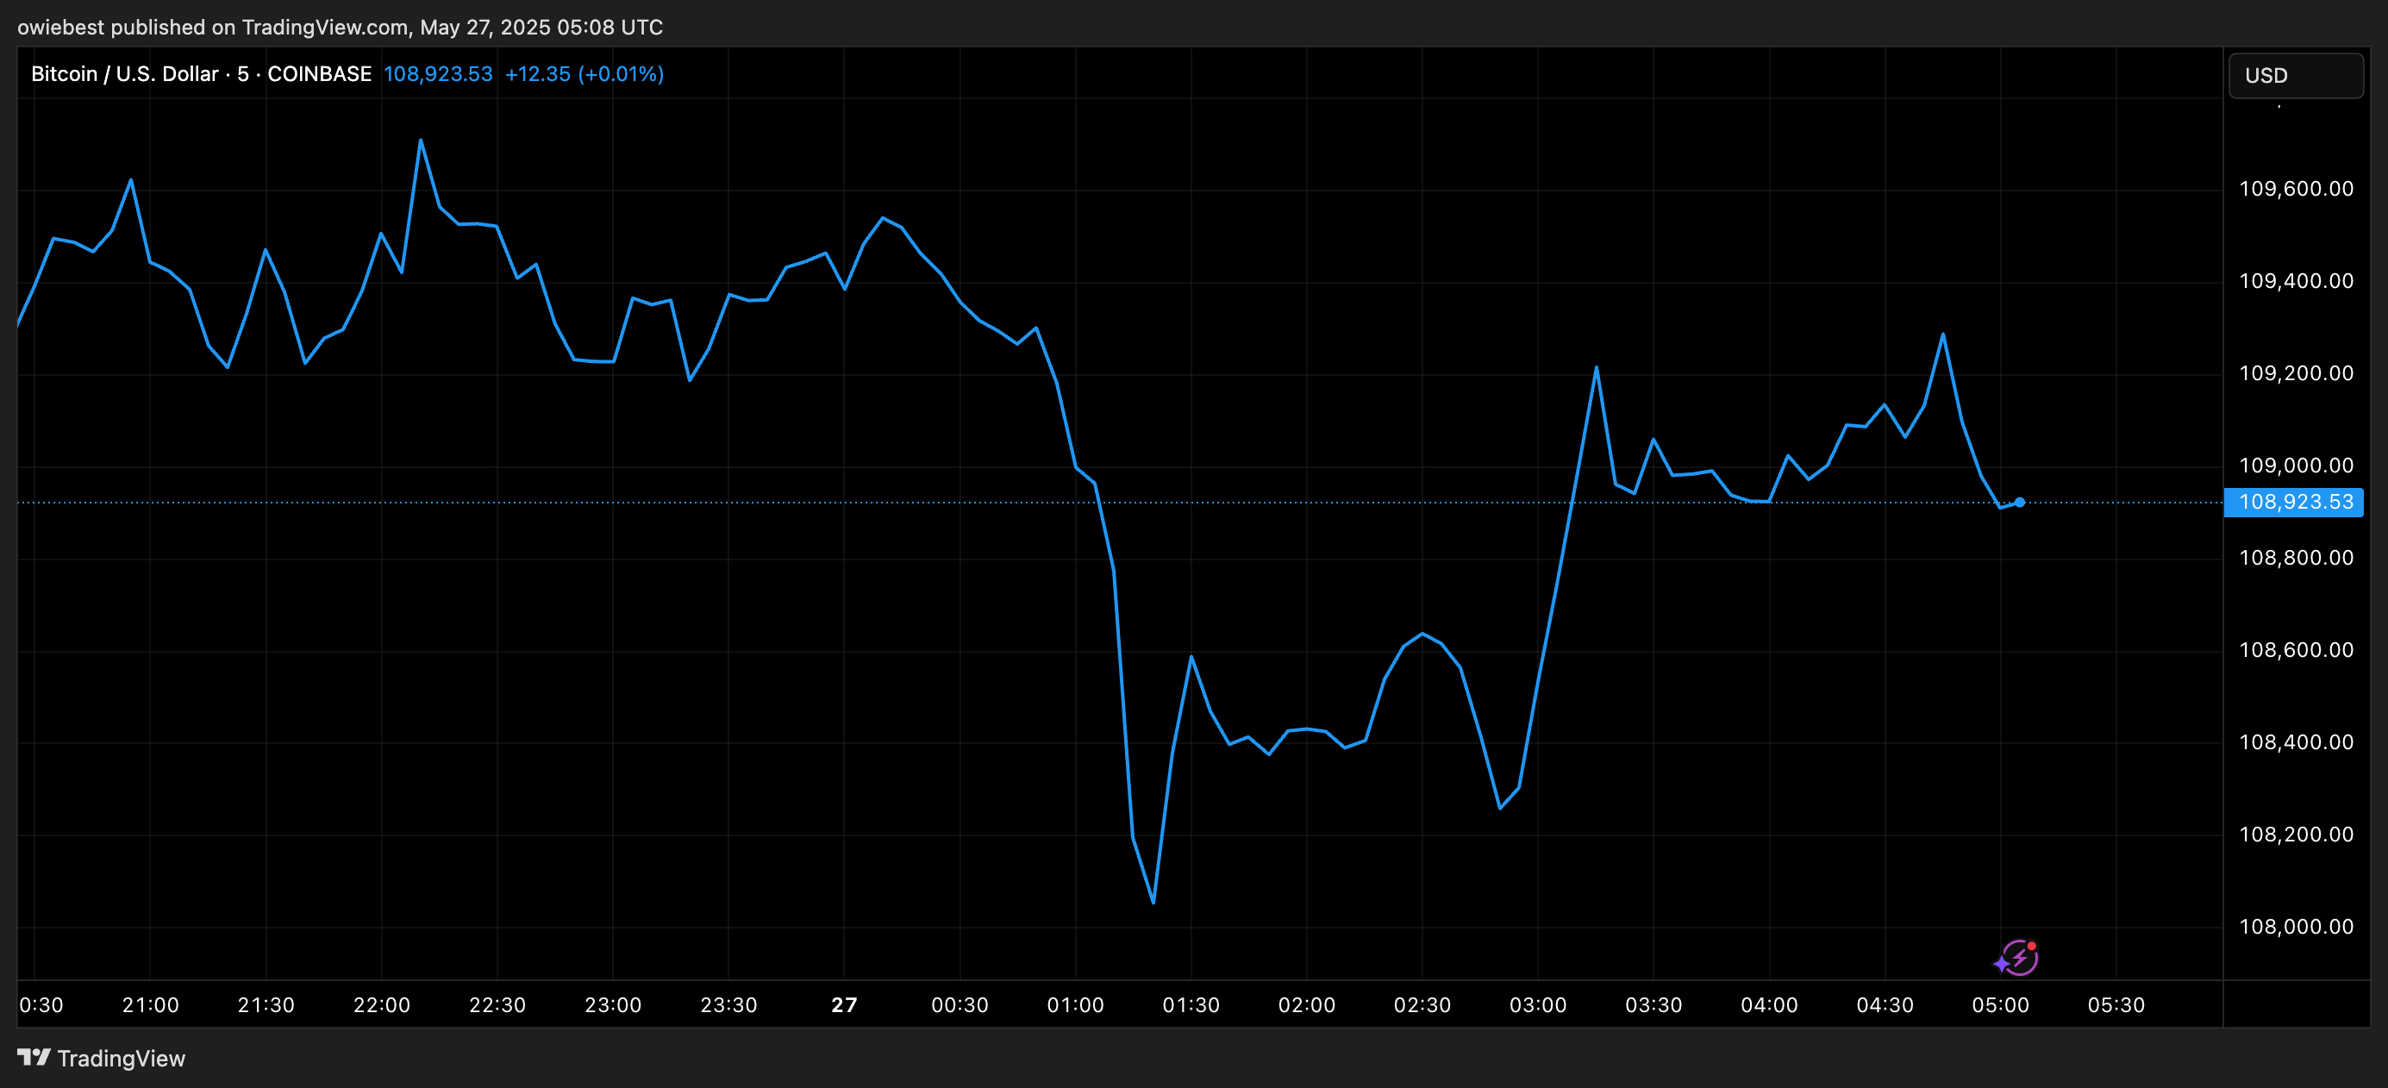This screenshot has height=1088, width=2388.
Task: Click the 01:00 time axis label
Action: click(1075, 1005)
